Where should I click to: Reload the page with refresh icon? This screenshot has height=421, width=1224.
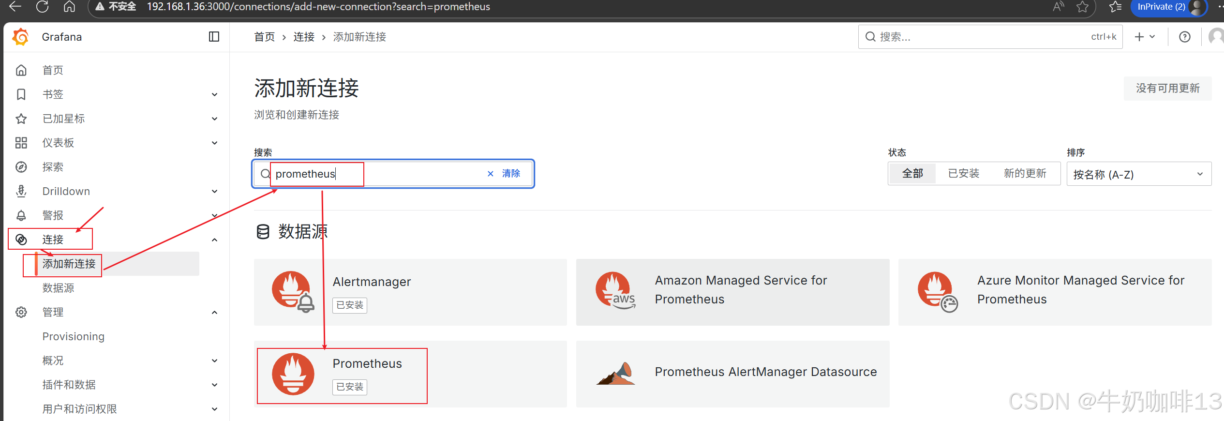[43, 7]
